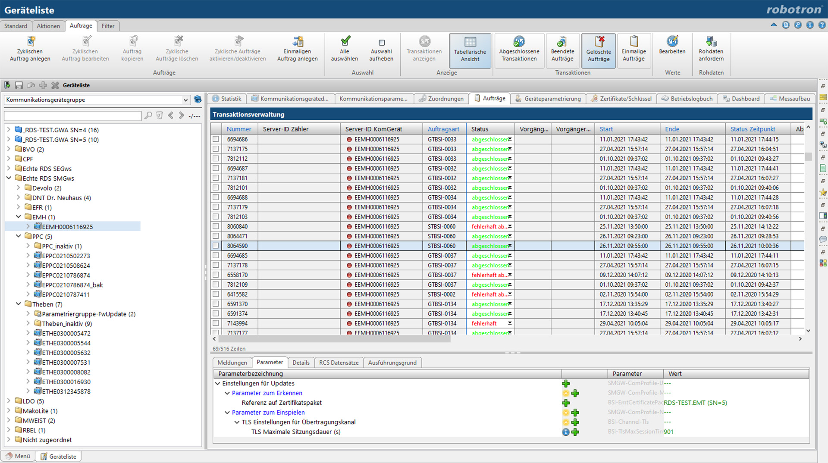828x463 pixels.
Task: Click the Bearbeiten Werte icon
Action: click(x=672, y=41)
